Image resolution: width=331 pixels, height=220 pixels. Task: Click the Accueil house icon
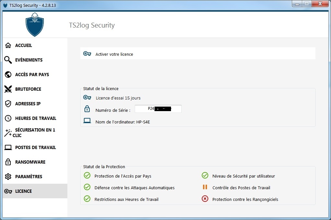pos(8,45)
